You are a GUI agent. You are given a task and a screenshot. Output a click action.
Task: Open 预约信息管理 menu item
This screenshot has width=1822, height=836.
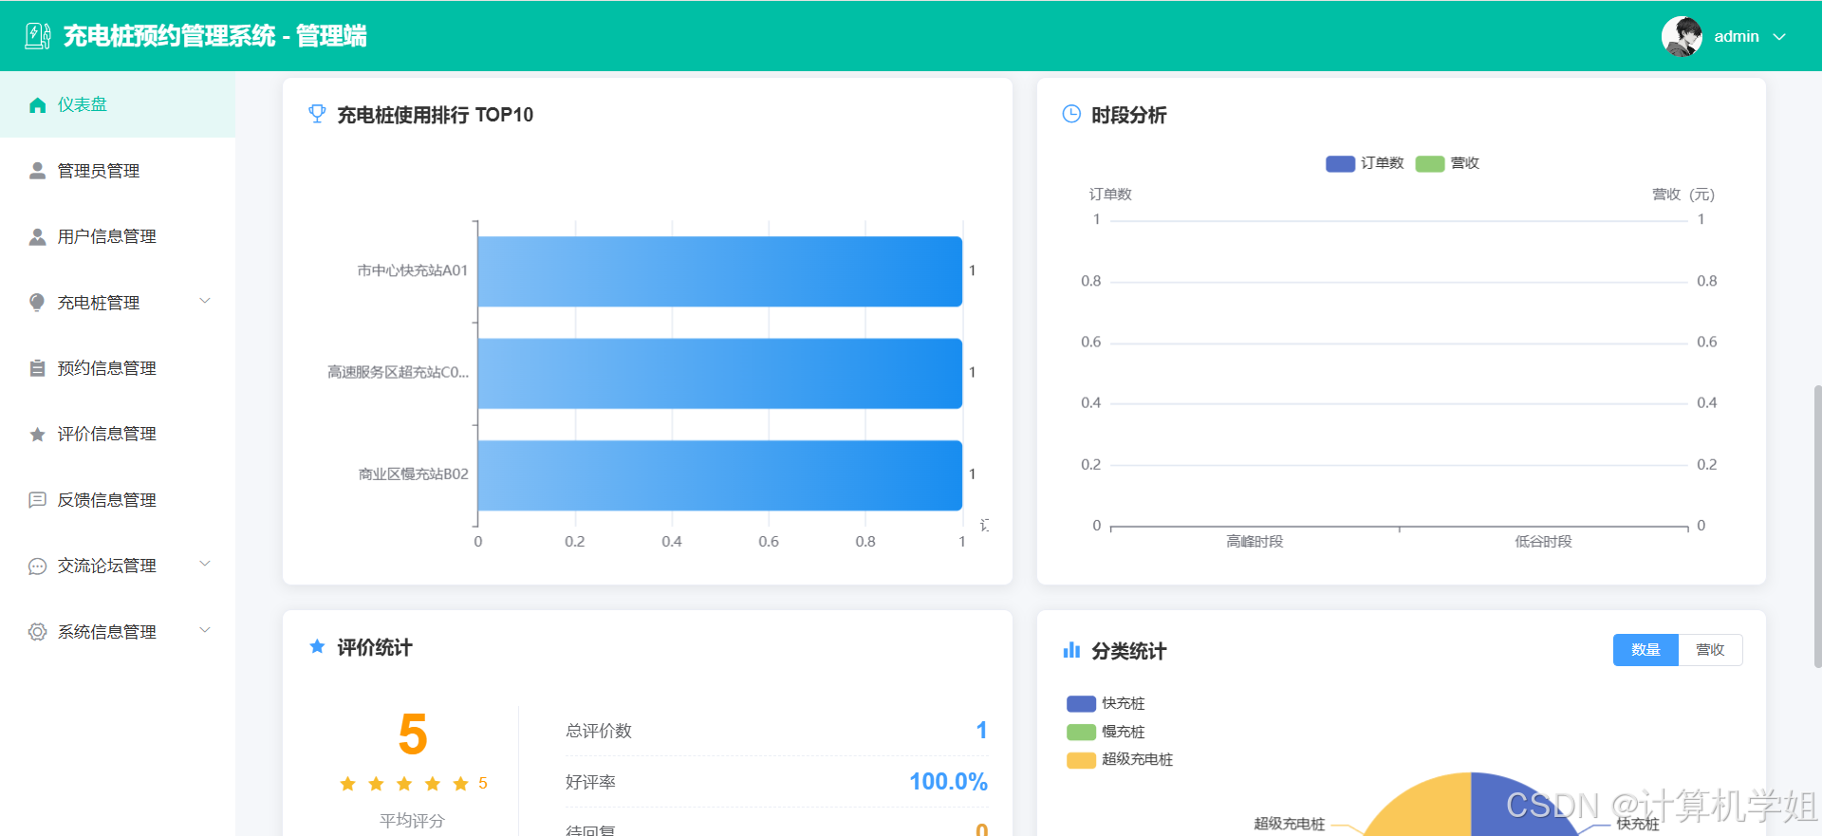[118, 368]
